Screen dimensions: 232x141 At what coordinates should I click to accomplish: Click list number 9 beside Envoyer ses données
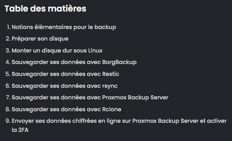click(x=8, y=121)
